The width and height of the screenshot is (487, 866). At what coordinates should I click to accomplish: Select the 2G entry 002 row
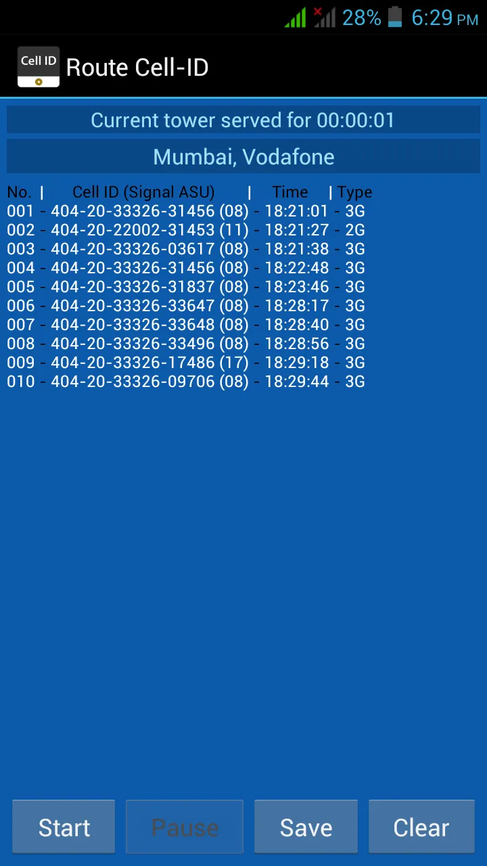[186, 230]
